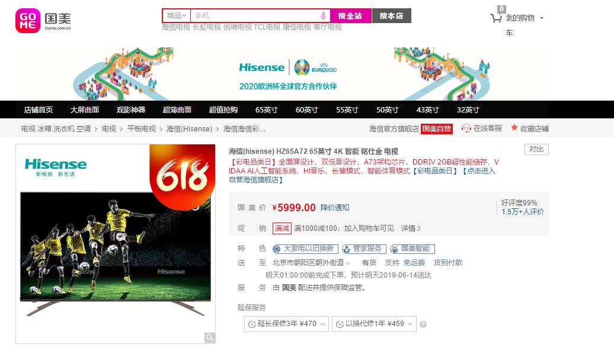The height and width of the screenshot is (348, 614).
Task: Open the 1.5万+人评价 reviews link
Action: coord(523,212)
